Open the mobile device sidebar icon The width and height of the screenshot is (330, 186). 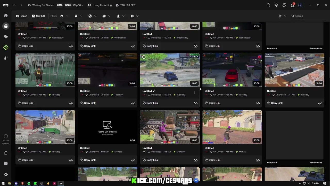click(6, 153)
